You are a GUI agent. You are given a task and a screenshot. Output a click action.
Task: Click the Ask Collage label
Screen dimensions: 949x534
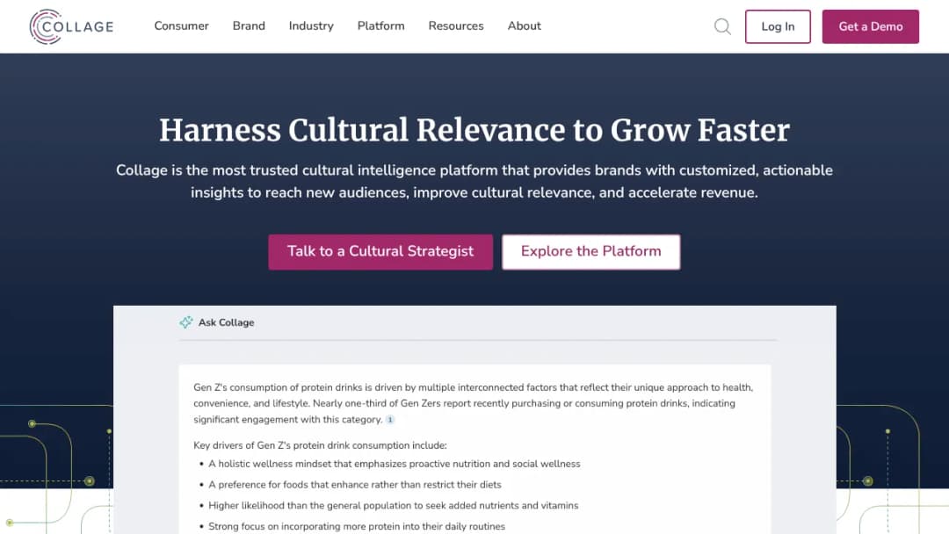[227, 322]
